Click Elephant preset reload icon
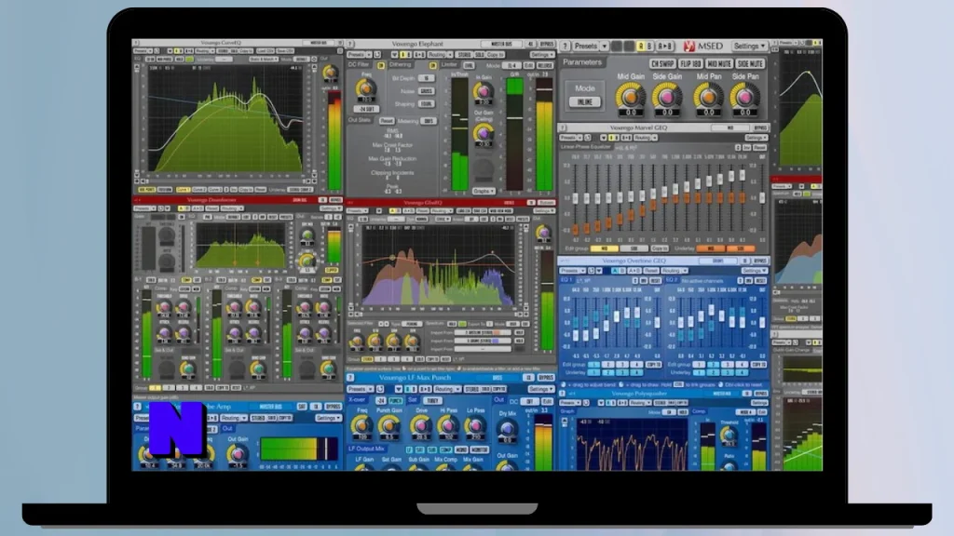Viewport: 954px width, 536px height. [x=377, y=55]
